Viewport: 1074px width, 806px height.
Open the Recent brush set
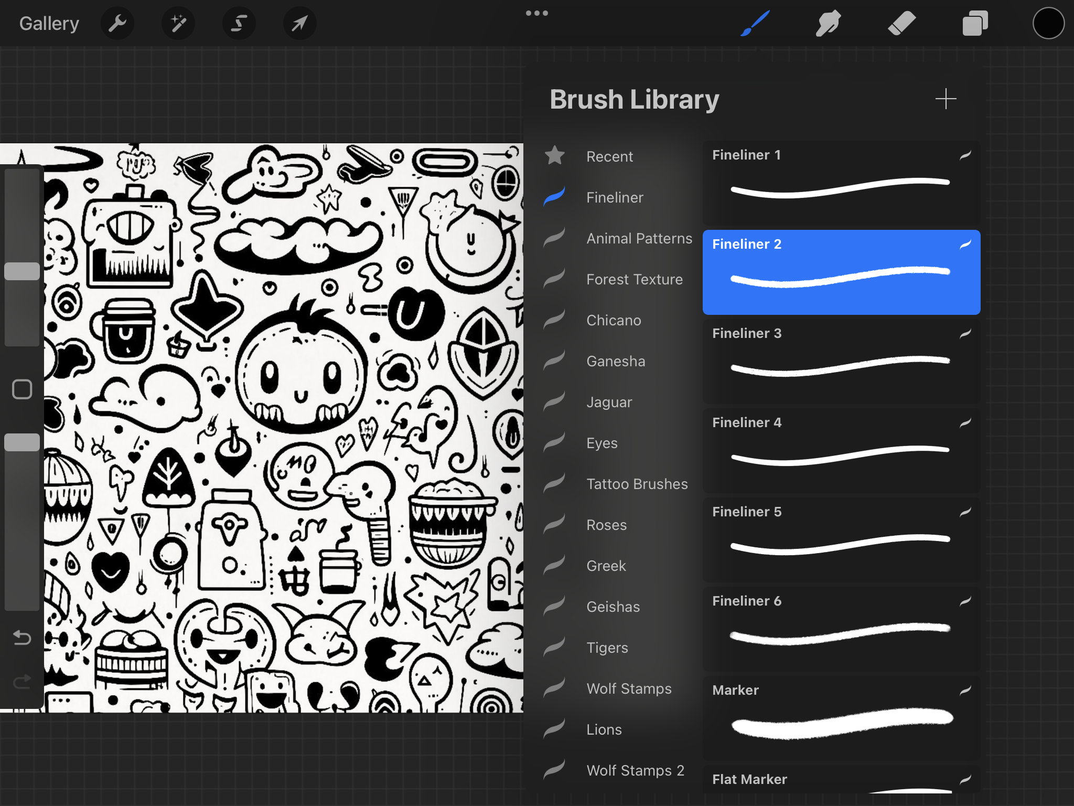[609, 156]
